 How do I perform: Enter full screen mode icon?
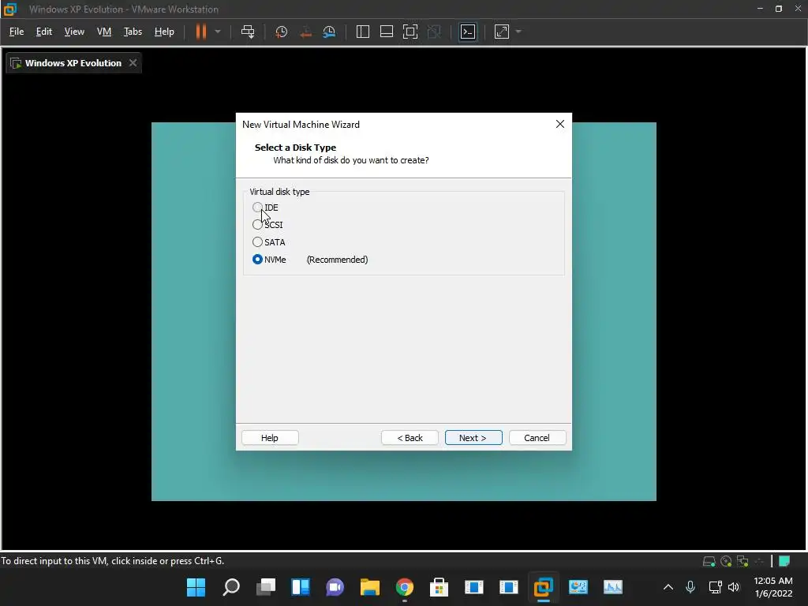(410, 32)
